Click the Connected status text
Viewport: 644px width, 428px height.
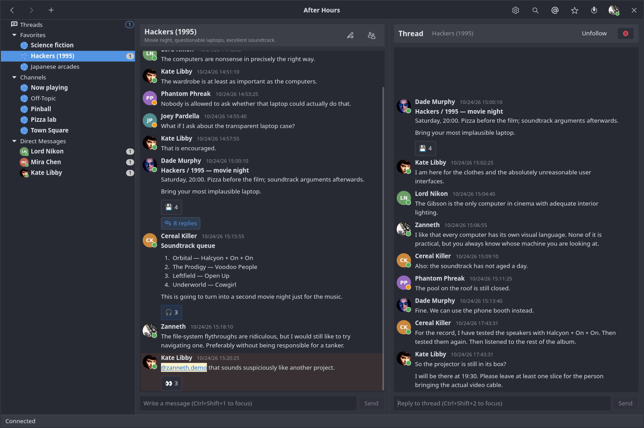click(x=20, y=421)
